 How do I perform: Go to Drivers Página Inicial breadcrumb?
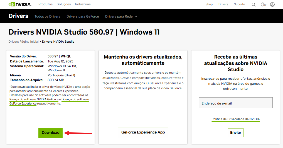tap(23, 42)
